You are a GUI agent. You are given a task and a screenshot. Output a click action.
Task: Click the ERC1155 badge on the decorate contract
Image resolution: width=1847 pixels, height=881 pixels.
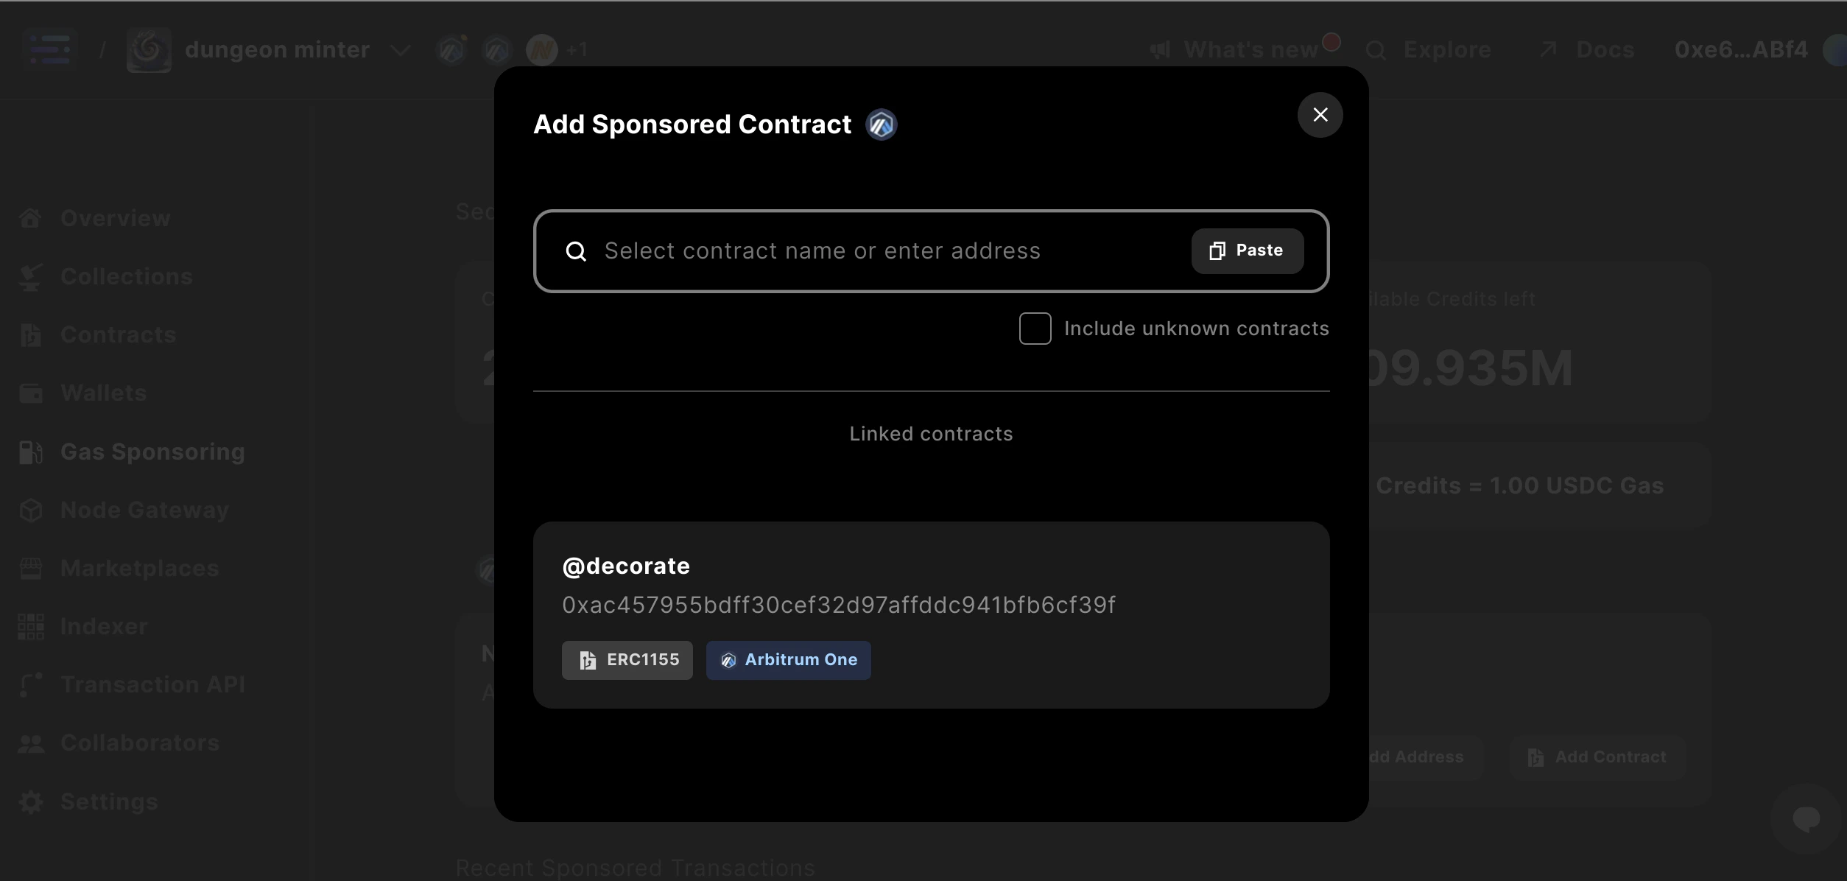coord(627,660)
